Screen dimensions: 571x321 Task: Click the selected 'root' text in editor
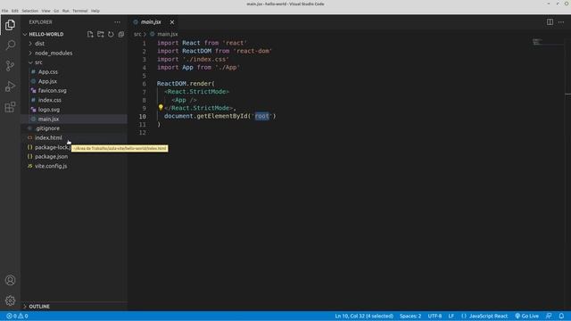(x=261, y=116)
